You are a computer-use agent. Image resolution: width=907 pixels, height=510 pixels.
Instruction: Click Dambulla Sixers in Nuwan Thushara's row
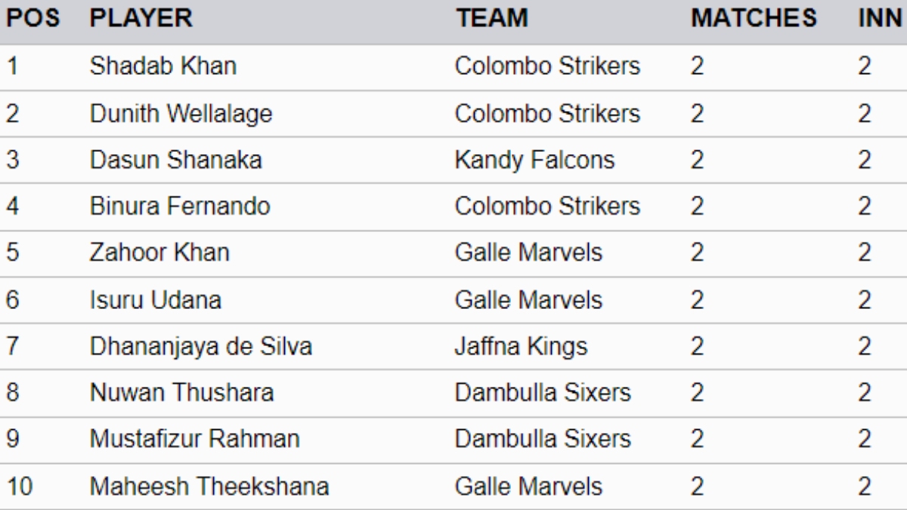(542, 393)
